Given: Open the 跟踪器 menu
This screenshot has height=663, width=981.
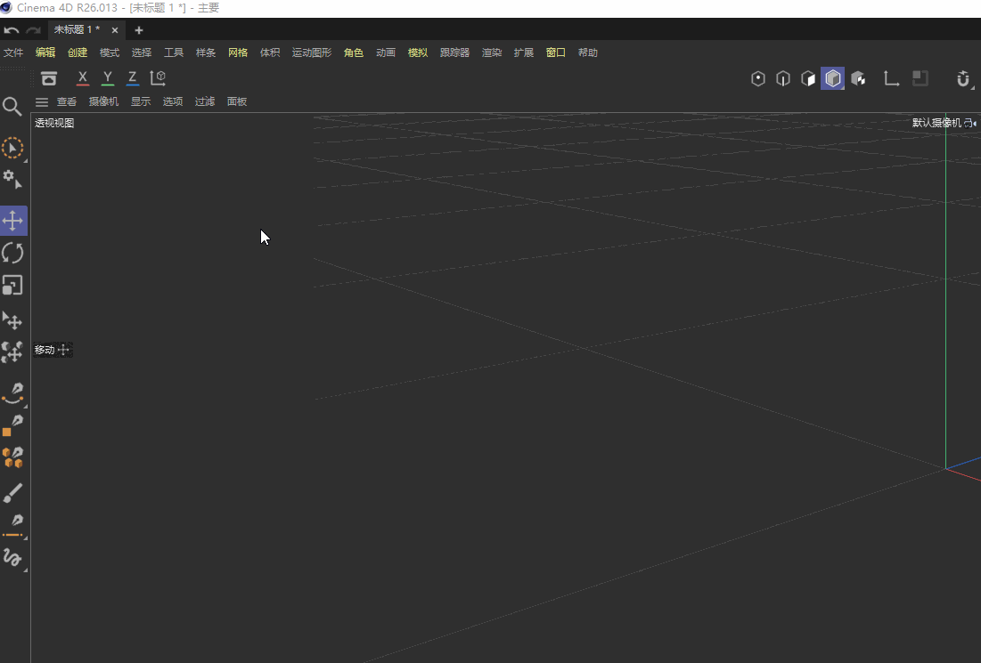Looking at the screenshot, I should tap(454, 53).
